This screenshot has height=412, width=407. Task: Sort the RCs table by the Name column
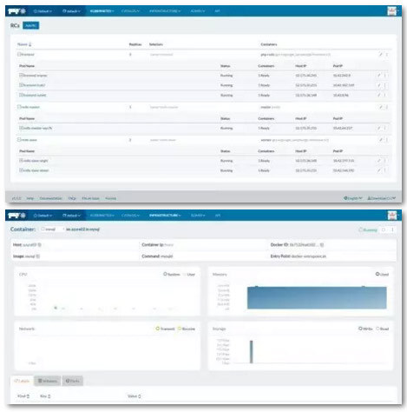pyautogui.click(x=24, y=44)
